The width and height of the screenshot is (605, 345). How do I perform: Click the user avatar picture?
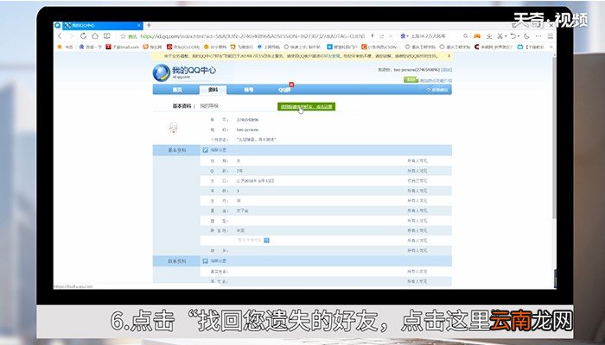pyautogui.click(x=174, y=128)
